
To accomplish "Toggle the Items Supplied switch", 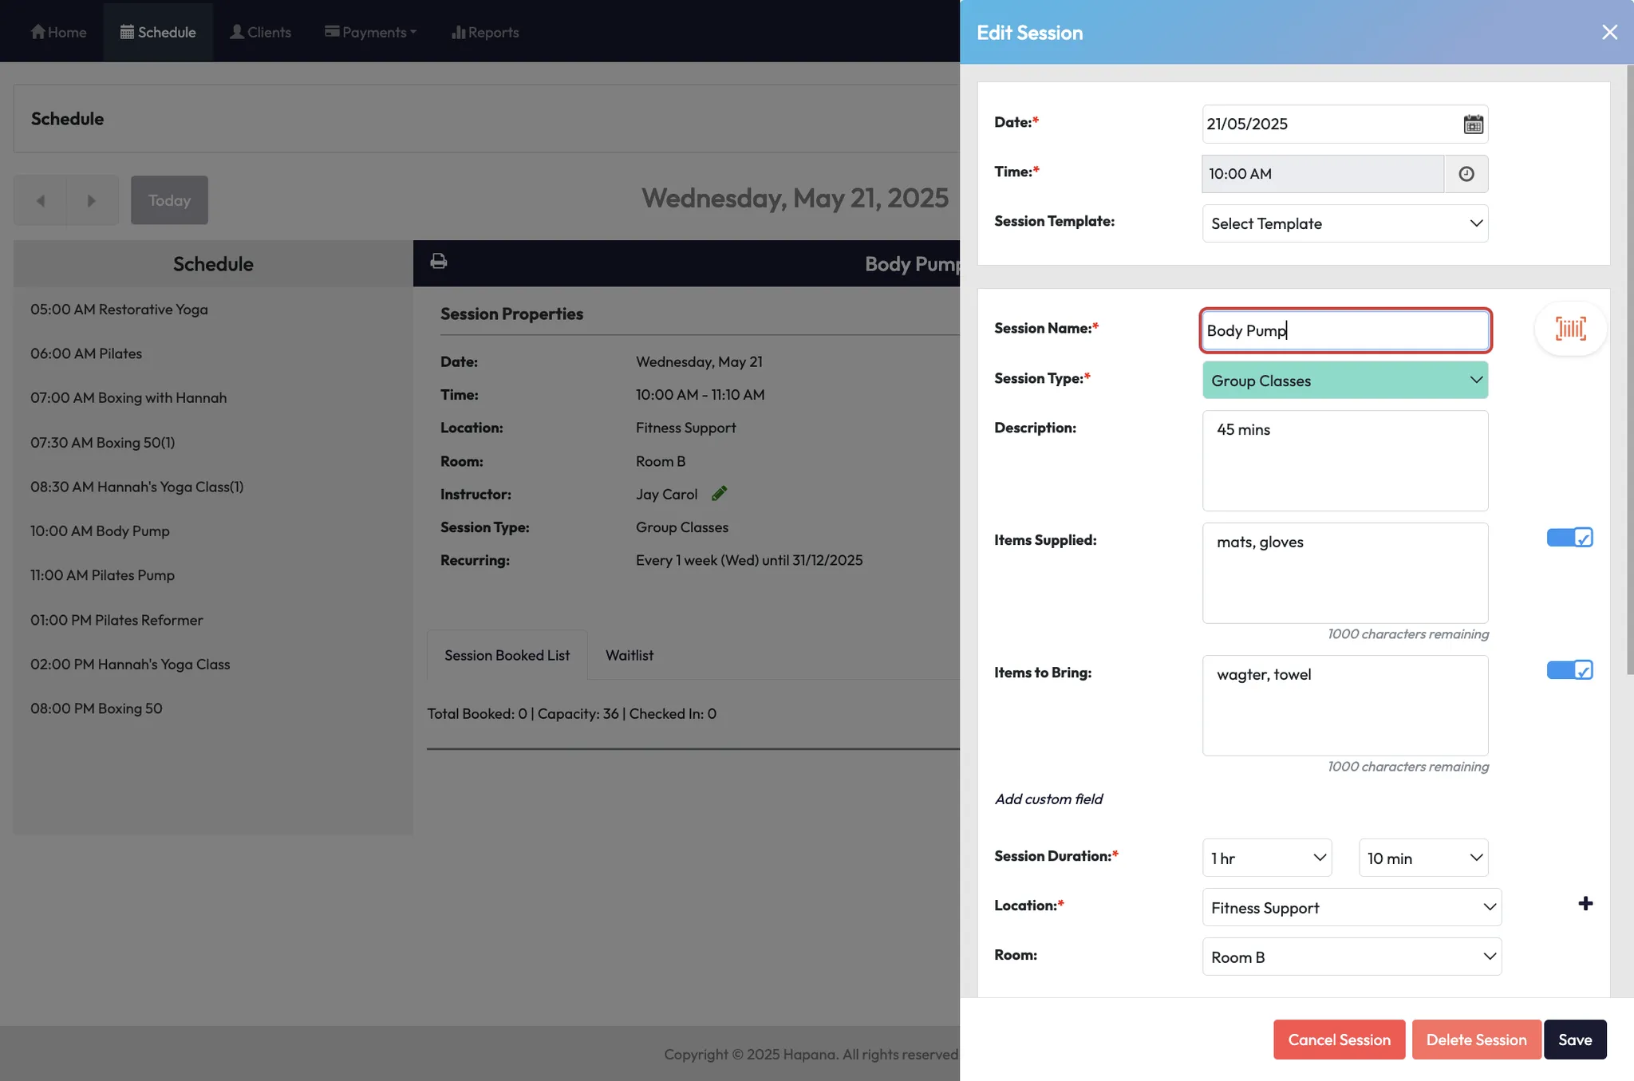I will pos(1569,538).
